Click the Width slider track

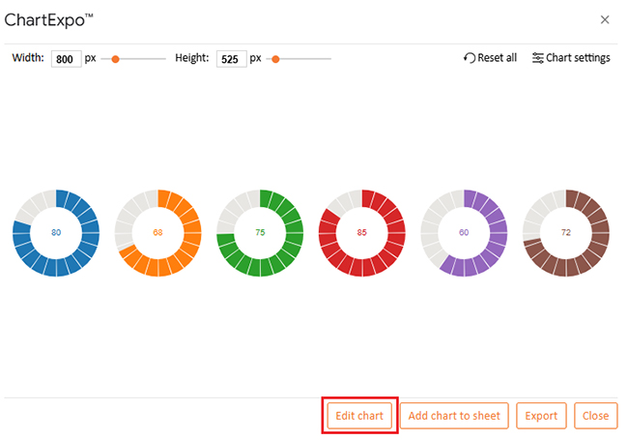pyautogui.click(x=145, y=59)
